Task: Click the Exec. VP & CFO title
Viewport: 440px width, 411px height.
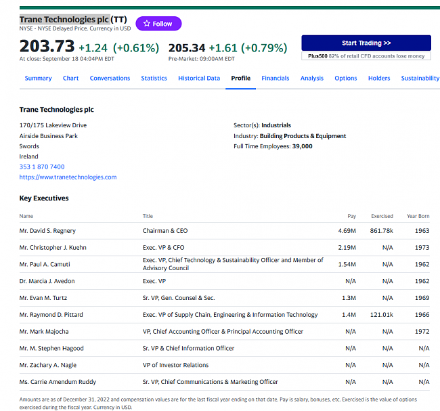Action: [163, 248]
